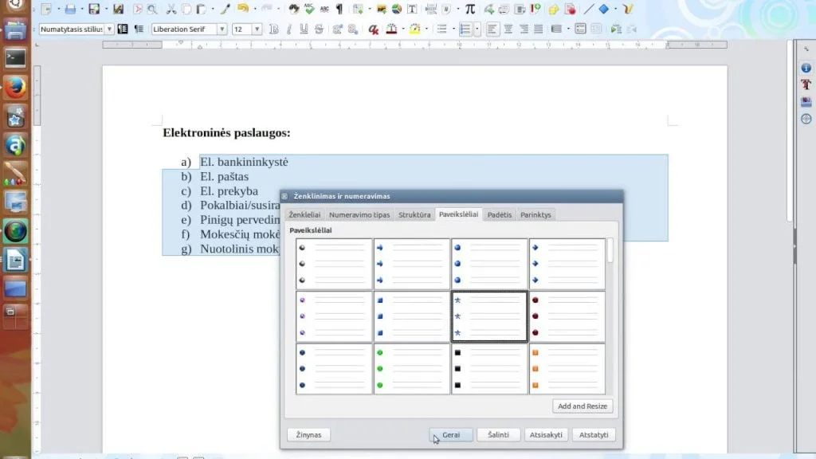Expand the highlighting color dropdown arrow
Screen dimensions: 816x459
pyautogui.click(x=427, y=29)
